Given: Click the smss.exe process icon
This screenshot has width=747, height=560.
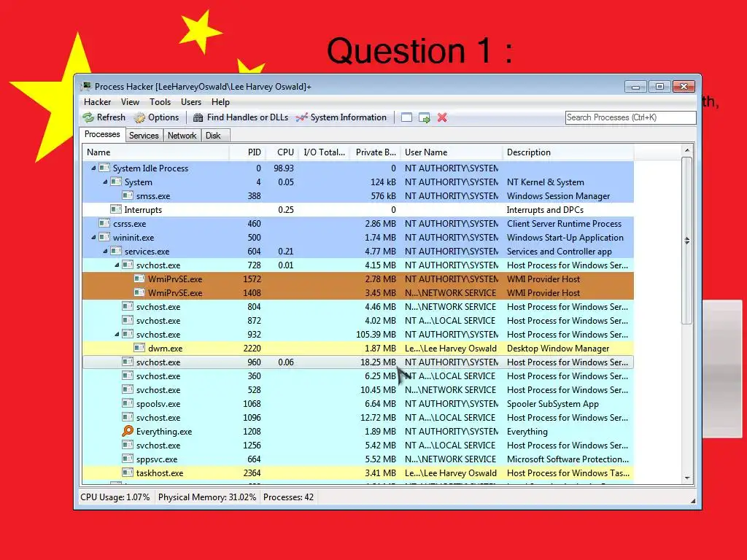Looking at the screenshot, I should point(128,195).
